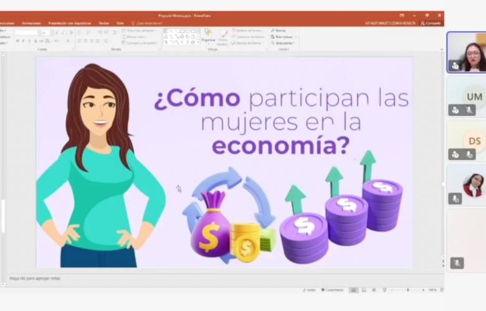The width and height of the screenshot is (486, 311).
Task: Toggle text shadow in Fuente group
Action: pyautogui.click(x=36, y=41)
